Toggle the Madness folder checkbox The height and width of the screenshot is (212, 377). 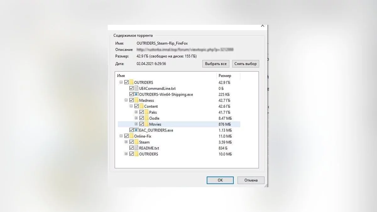coord(131,100)
